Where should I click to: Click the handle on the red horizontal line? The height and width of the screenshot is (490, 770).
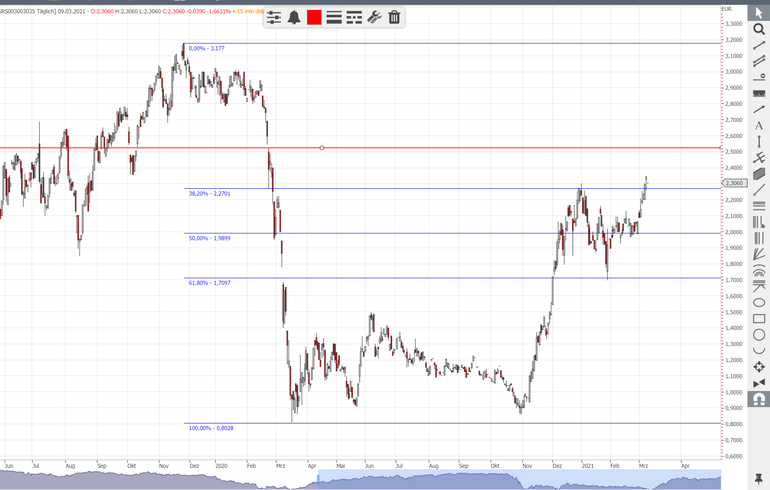click(322, 148)
